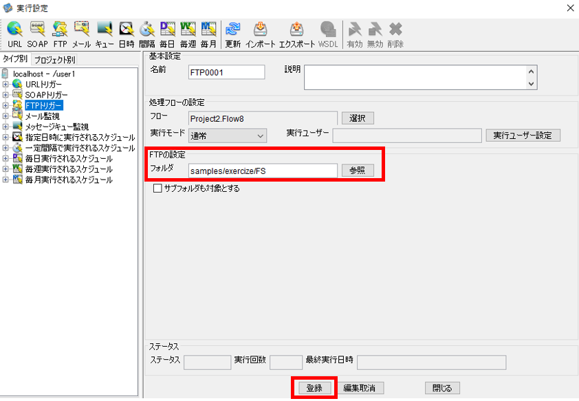Enable サブフォルダも対象とする checkbox
This screenshot has width=579, height=401.
157,188
